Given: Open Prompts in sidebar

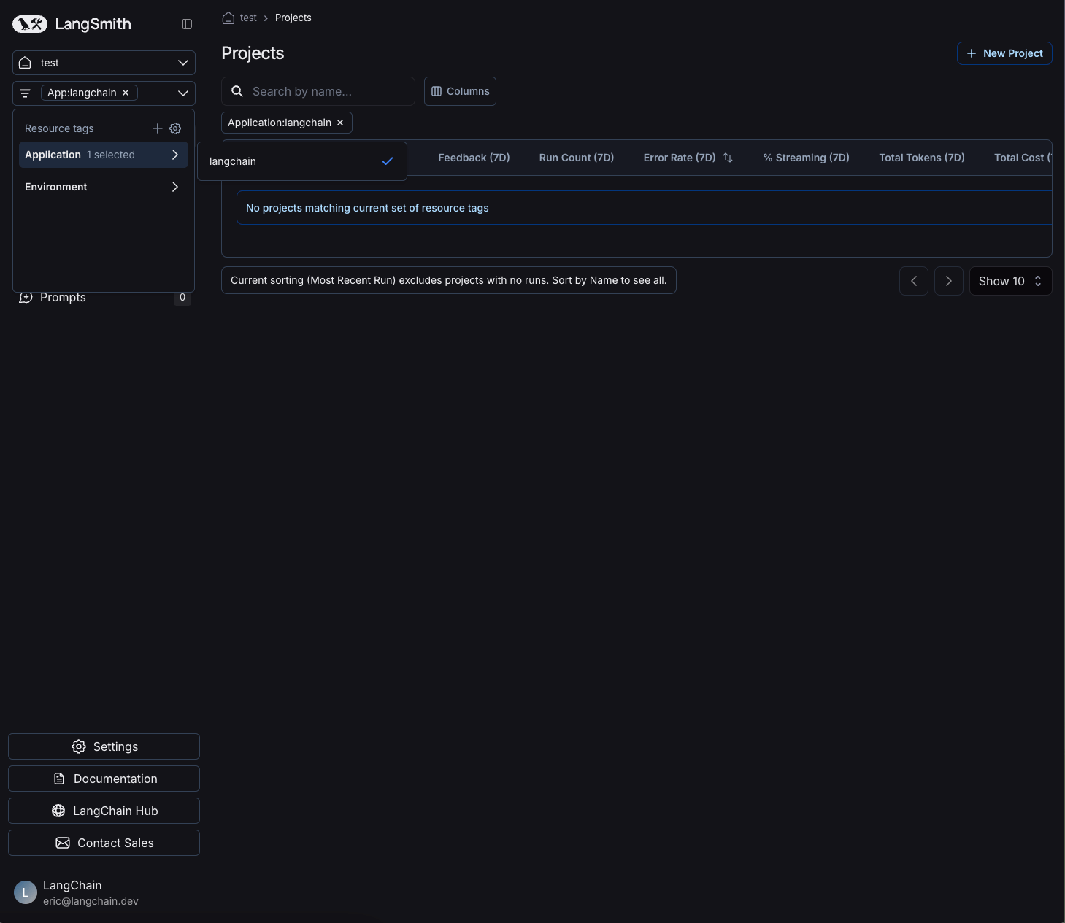Looking at the screenshot, I should pos(63,297).
